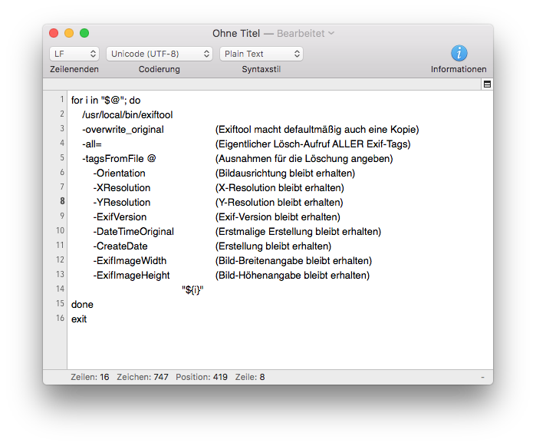This screenshot has height=446, width=536.
Task: Click the split editor view icon
Action: pos(487,84)
